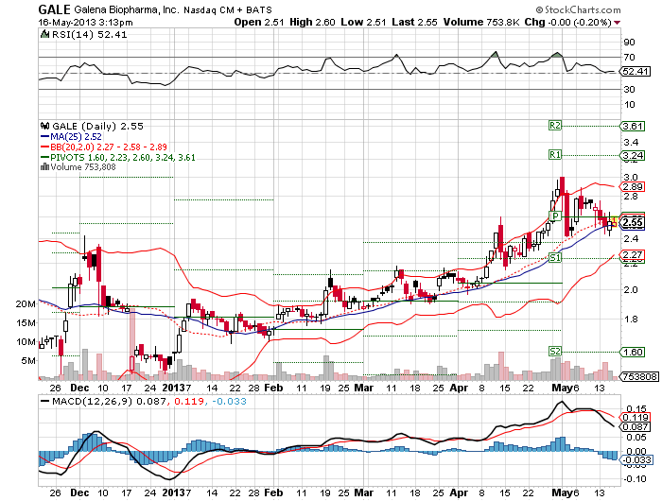Click the current price 2.55 axis tag
The height and width of the screenshot is (501, 662).
coord(633,222)
